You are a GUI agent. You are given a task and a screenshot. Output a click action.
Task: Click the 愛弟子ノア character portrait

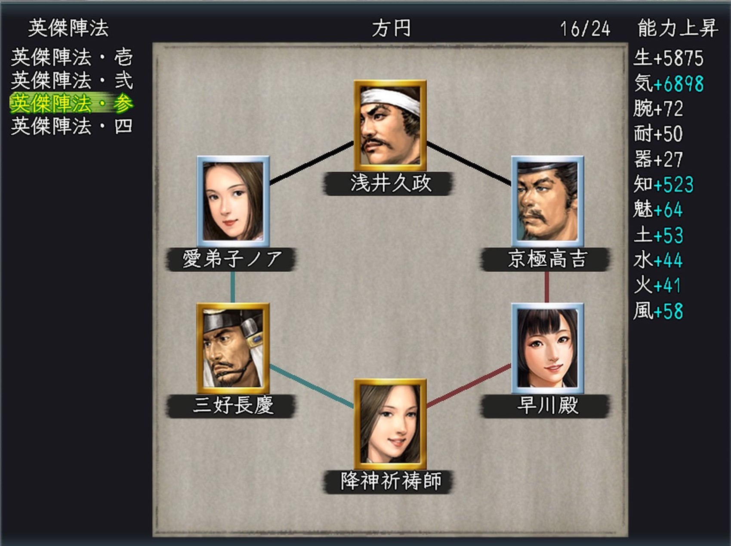[x=233, y=202]
